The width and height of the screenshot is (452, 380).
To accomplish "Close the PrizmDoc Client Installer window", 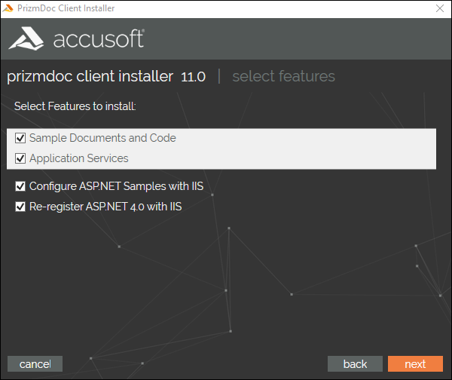I will 440,8.
